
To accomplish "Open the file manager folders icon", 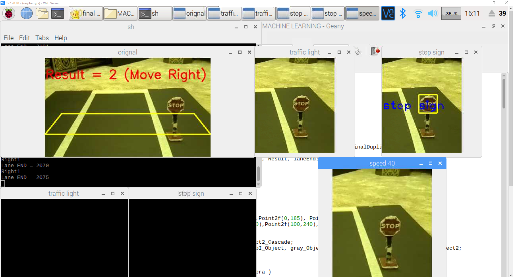I will pos(42,13).
